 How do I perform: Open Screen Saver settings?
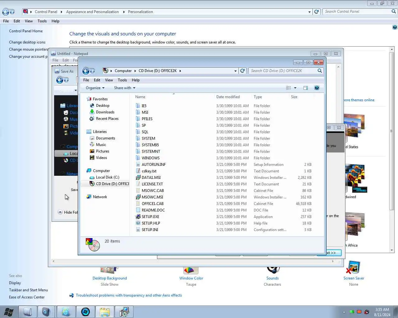pos(354,278)
